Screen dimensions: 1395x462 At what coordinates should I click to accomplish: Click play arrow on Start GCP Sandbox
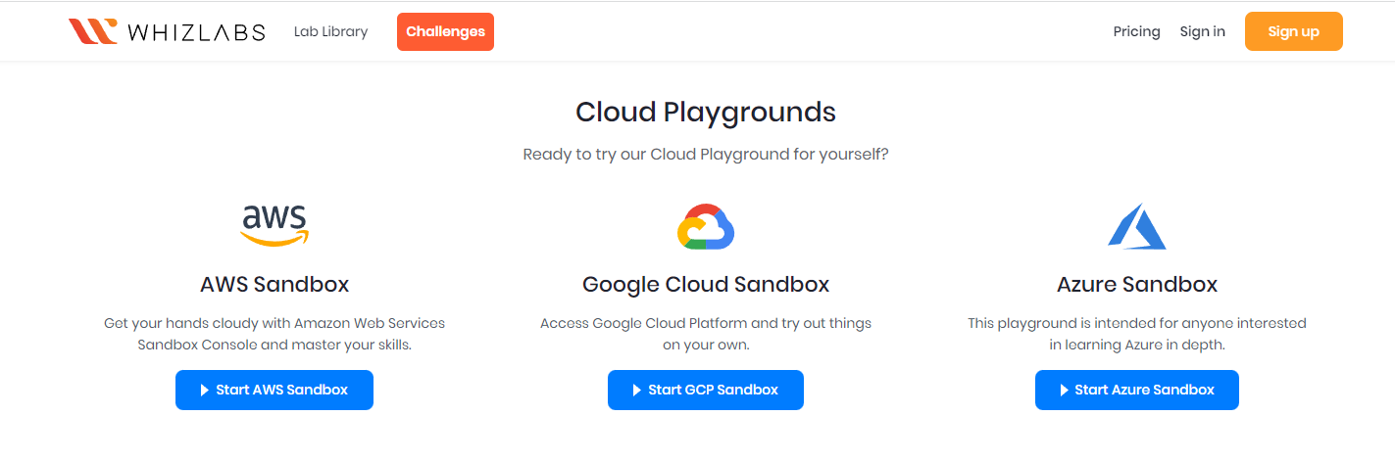click(x=637, y=390)
